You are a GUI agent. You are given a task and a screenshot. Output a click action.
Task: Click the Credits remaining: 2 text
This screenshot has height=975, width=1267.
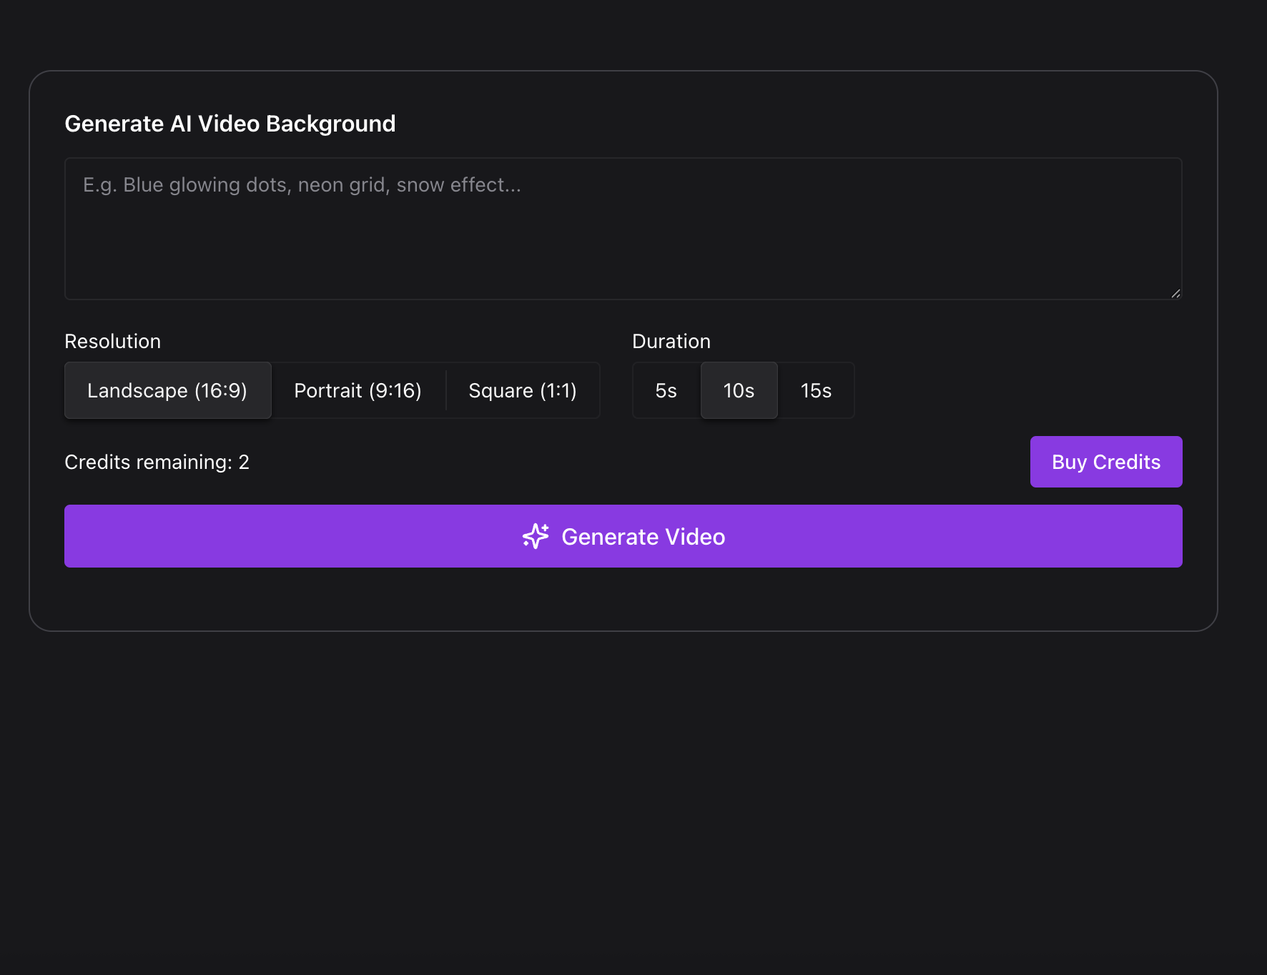tap(157, 462)
